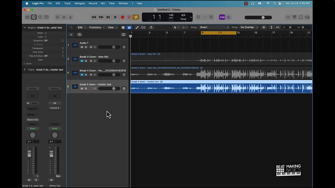Screen dimensions: 335x188
Task: Click the Ozone 9 plugin slot
Action: (55, 108)
